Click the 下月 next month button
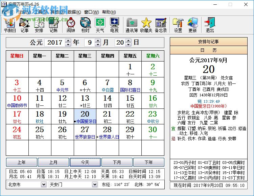Image resolution: width=254 pixels, height=196 pixels. tap(117, 162)
